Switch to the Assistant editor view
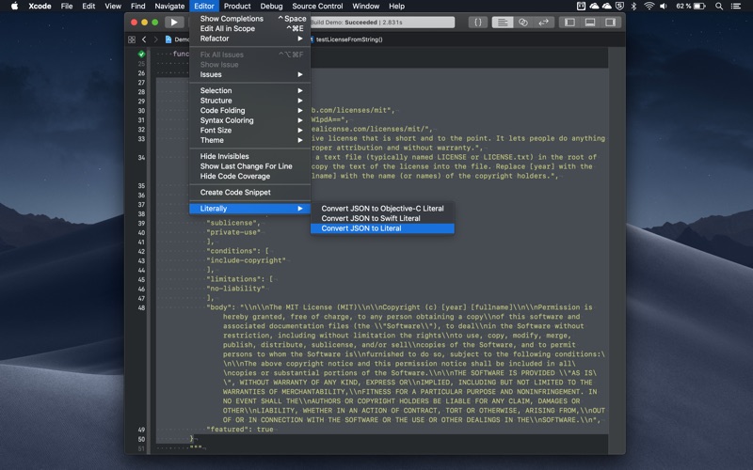This screenshot has height=470, width=753. point(523,22)
